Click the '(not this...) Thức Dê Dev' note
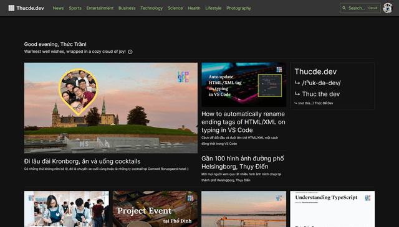 tap(315, 103)
